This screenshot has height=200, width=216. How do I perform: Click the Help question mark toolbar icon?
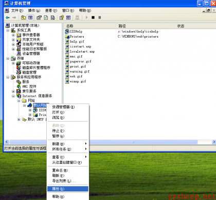pos(61,18)
